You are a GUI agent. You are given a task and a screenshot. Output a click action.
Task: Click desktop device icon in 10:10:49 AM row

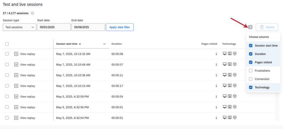click(225, 64)
